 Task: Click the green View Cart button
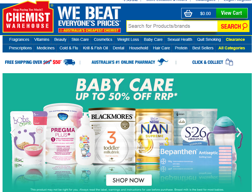click(x=232, y=13)
